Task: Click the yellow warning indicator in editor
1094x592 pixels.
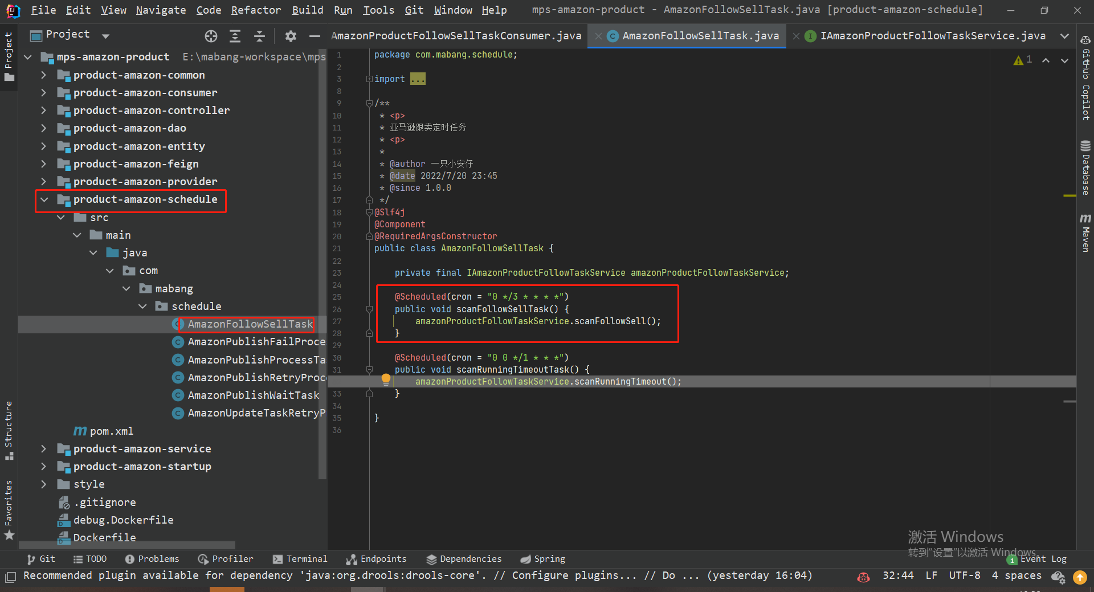Action: (x=1018, y=60)
